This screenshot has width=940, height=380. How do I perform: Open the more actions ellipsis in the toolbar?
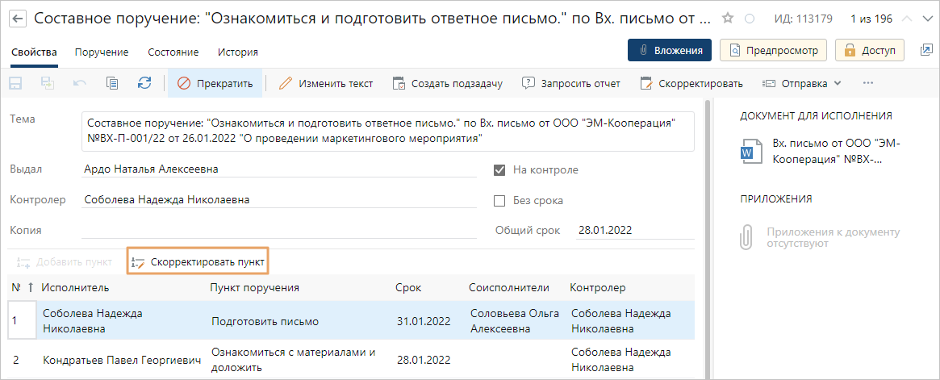click(x=868, y=83)
